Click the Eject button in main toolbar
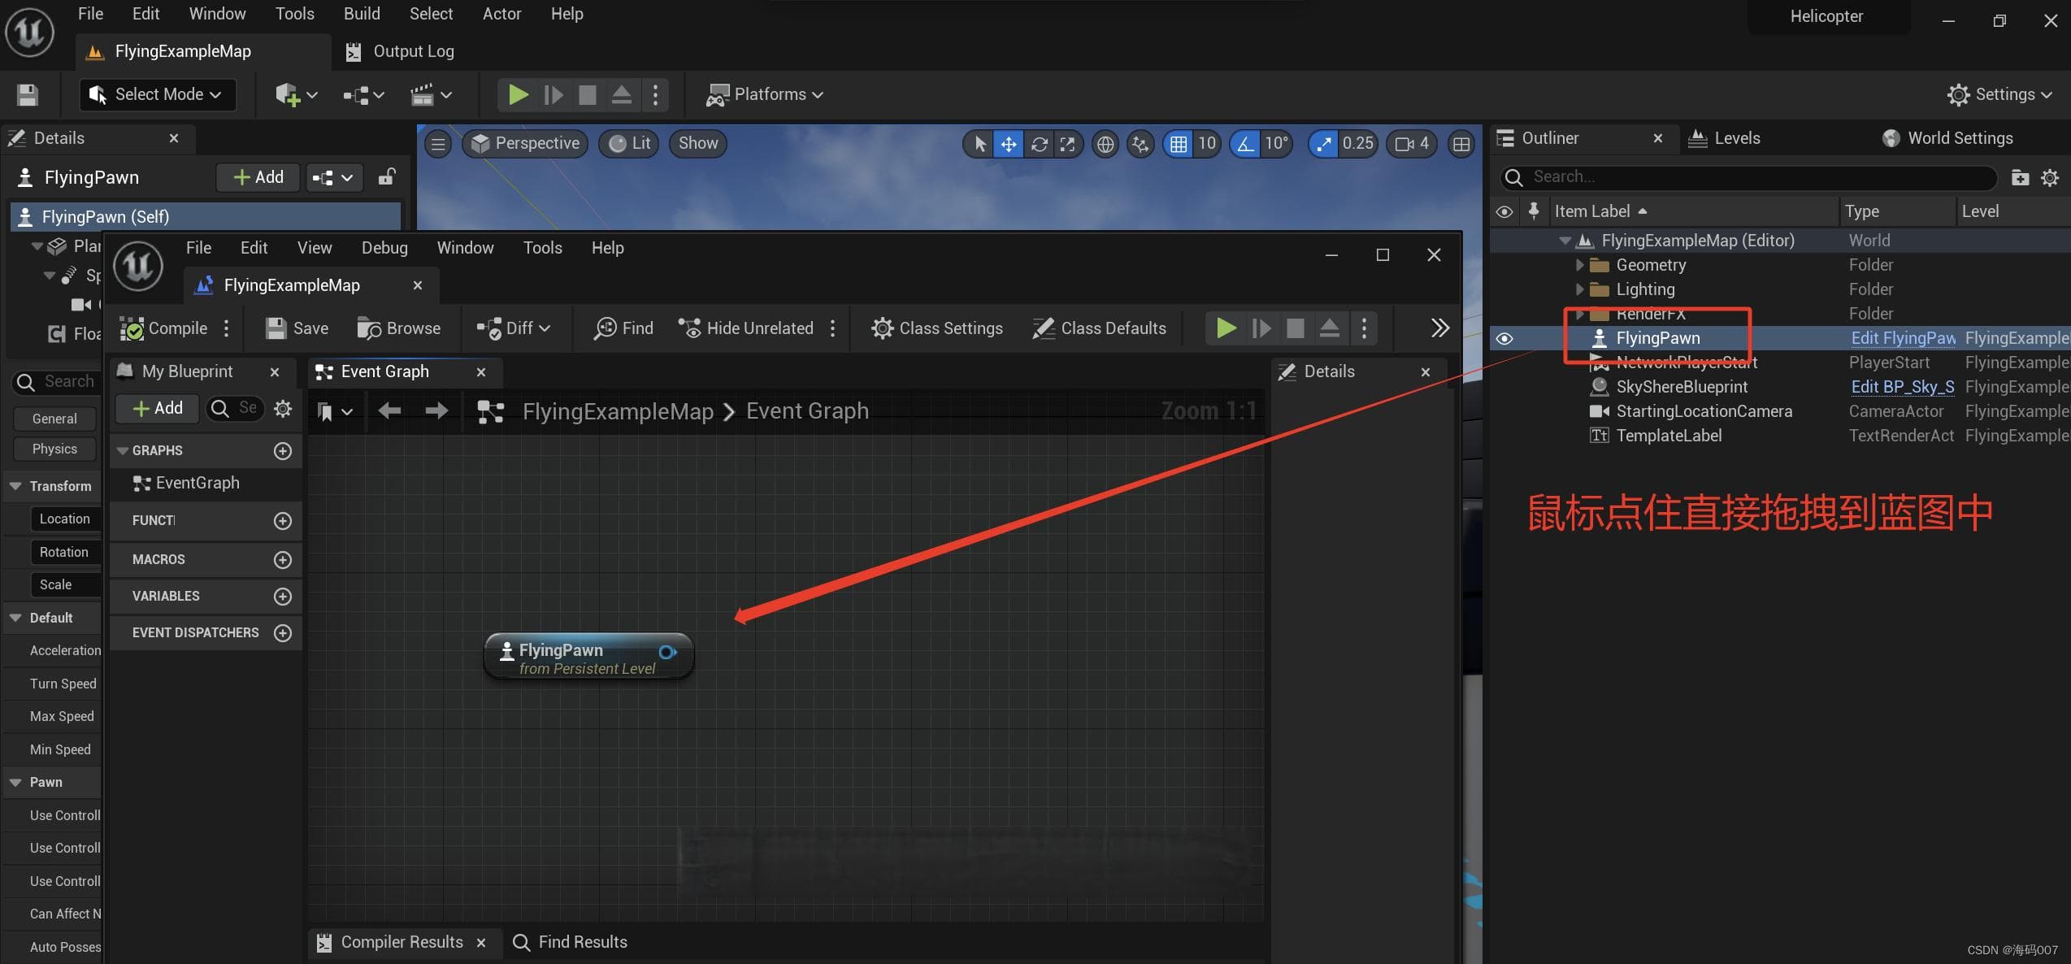 point(622,94)
